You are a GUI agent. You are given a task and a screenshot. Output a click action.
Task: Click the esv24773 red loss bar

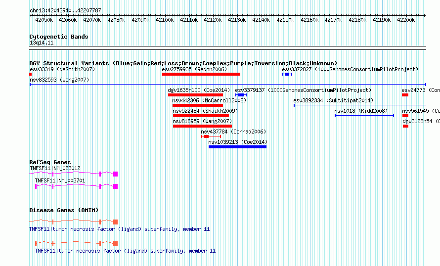[x=405, y=95]
